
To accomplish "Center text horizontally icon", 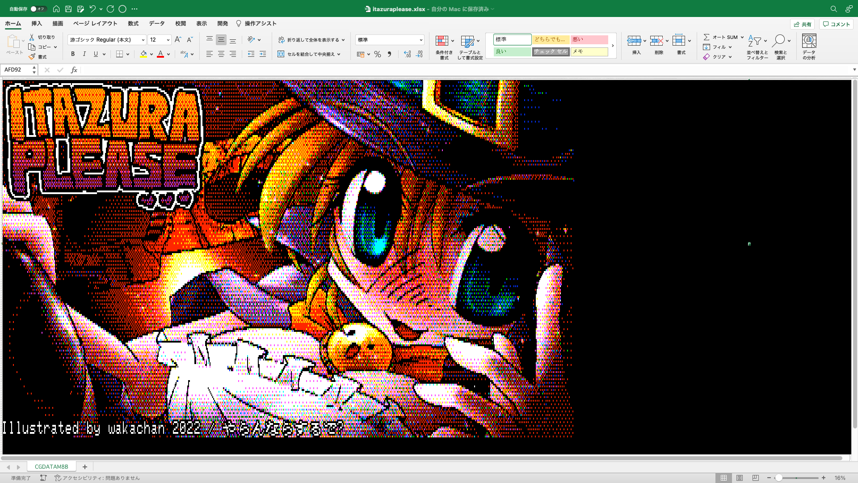I will pos(221,54).
